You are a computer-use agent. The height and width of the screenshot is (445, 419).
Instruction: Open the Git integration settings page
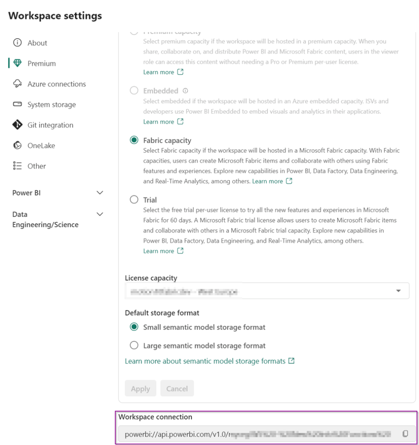click(50, 125)
